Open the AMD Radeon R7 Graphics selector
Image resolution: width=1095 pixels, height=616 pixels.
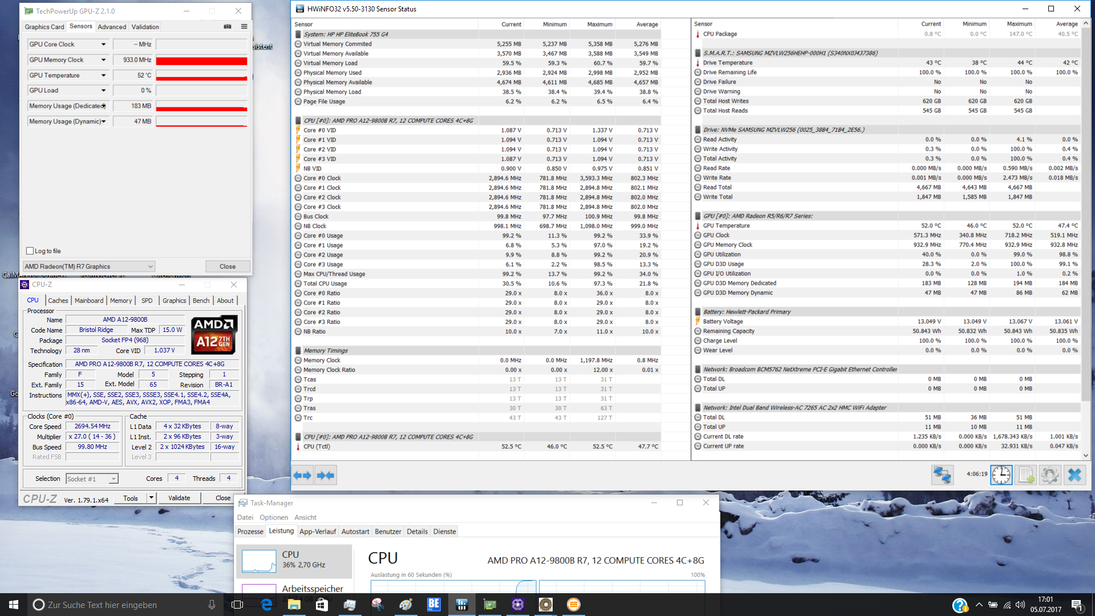point(89,266)
